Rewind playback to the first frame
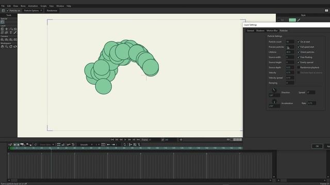330x185 pixels. point(112,140)
